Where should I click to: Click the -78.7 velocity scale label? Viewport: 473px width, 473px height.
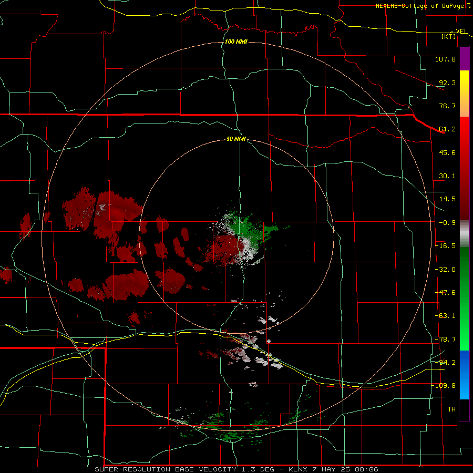click(445, 340)
